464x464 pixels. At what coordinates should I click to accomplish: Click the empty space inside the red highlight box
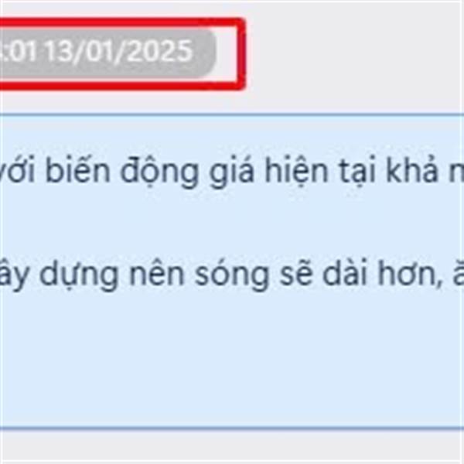point(227,53)
